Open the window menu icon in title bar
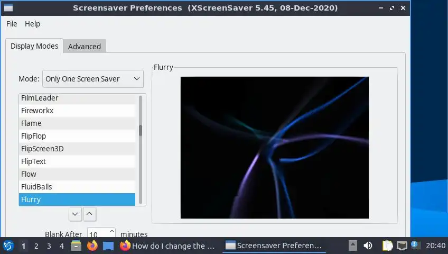The height and width of the screenshot is (254, 448). tap(8, 8)
